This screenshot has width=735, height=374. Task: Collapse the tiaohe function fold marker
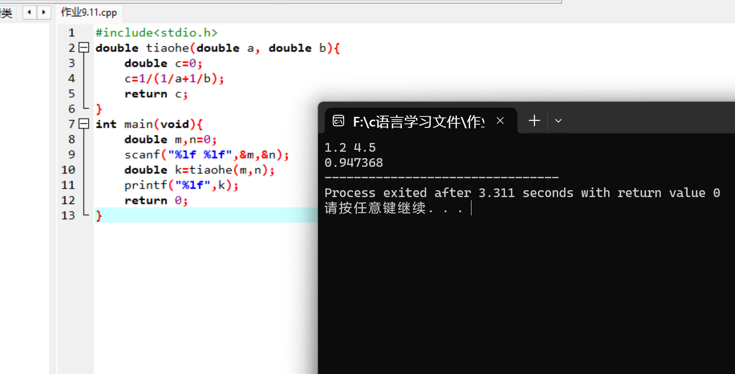tap(84, 47)
